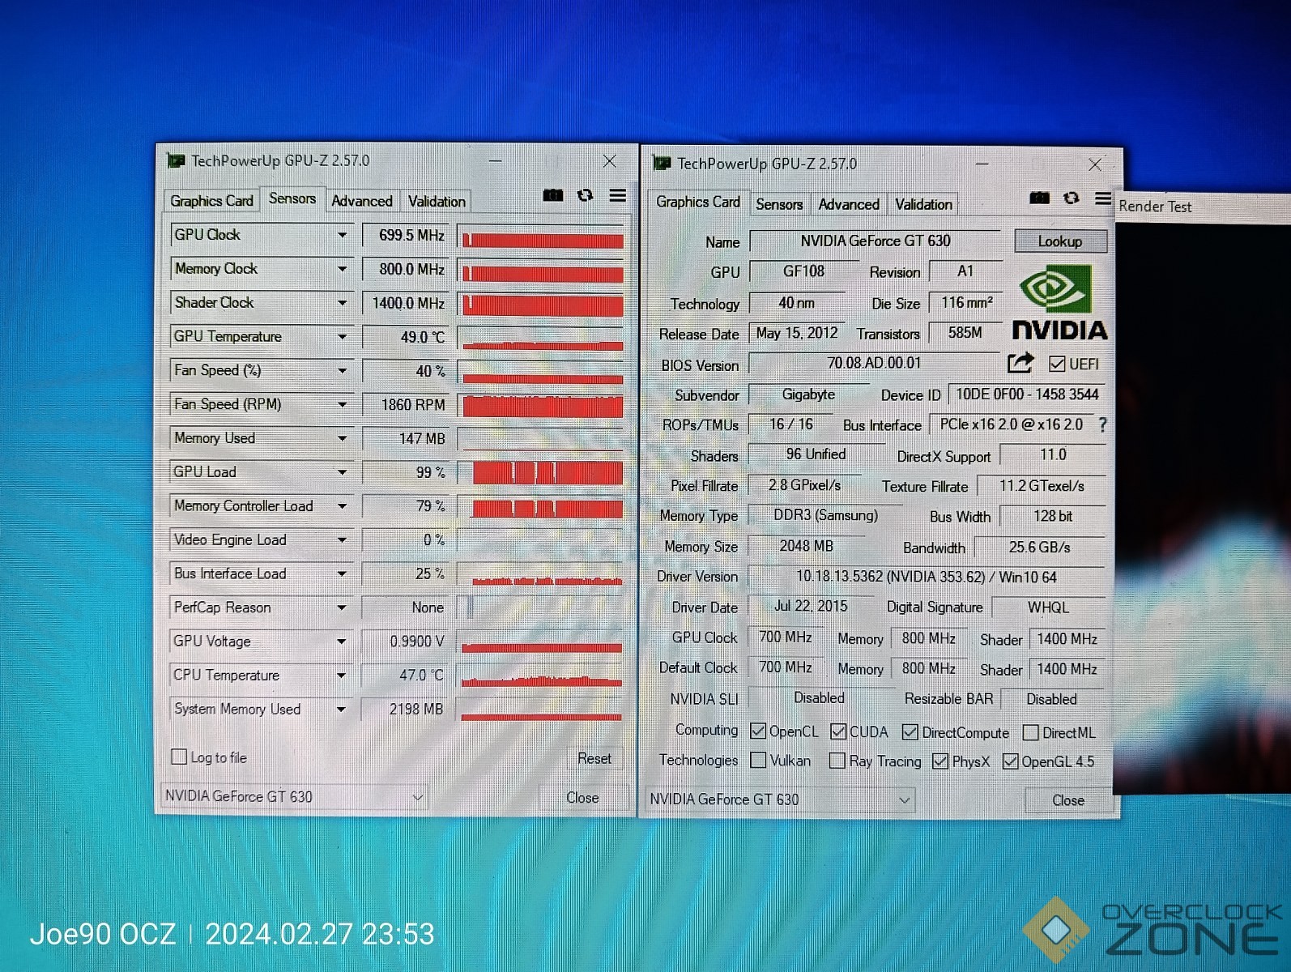1291x972 pixels.
Task: Click the BIOS share/export icon
Action: coord(1020,363)
